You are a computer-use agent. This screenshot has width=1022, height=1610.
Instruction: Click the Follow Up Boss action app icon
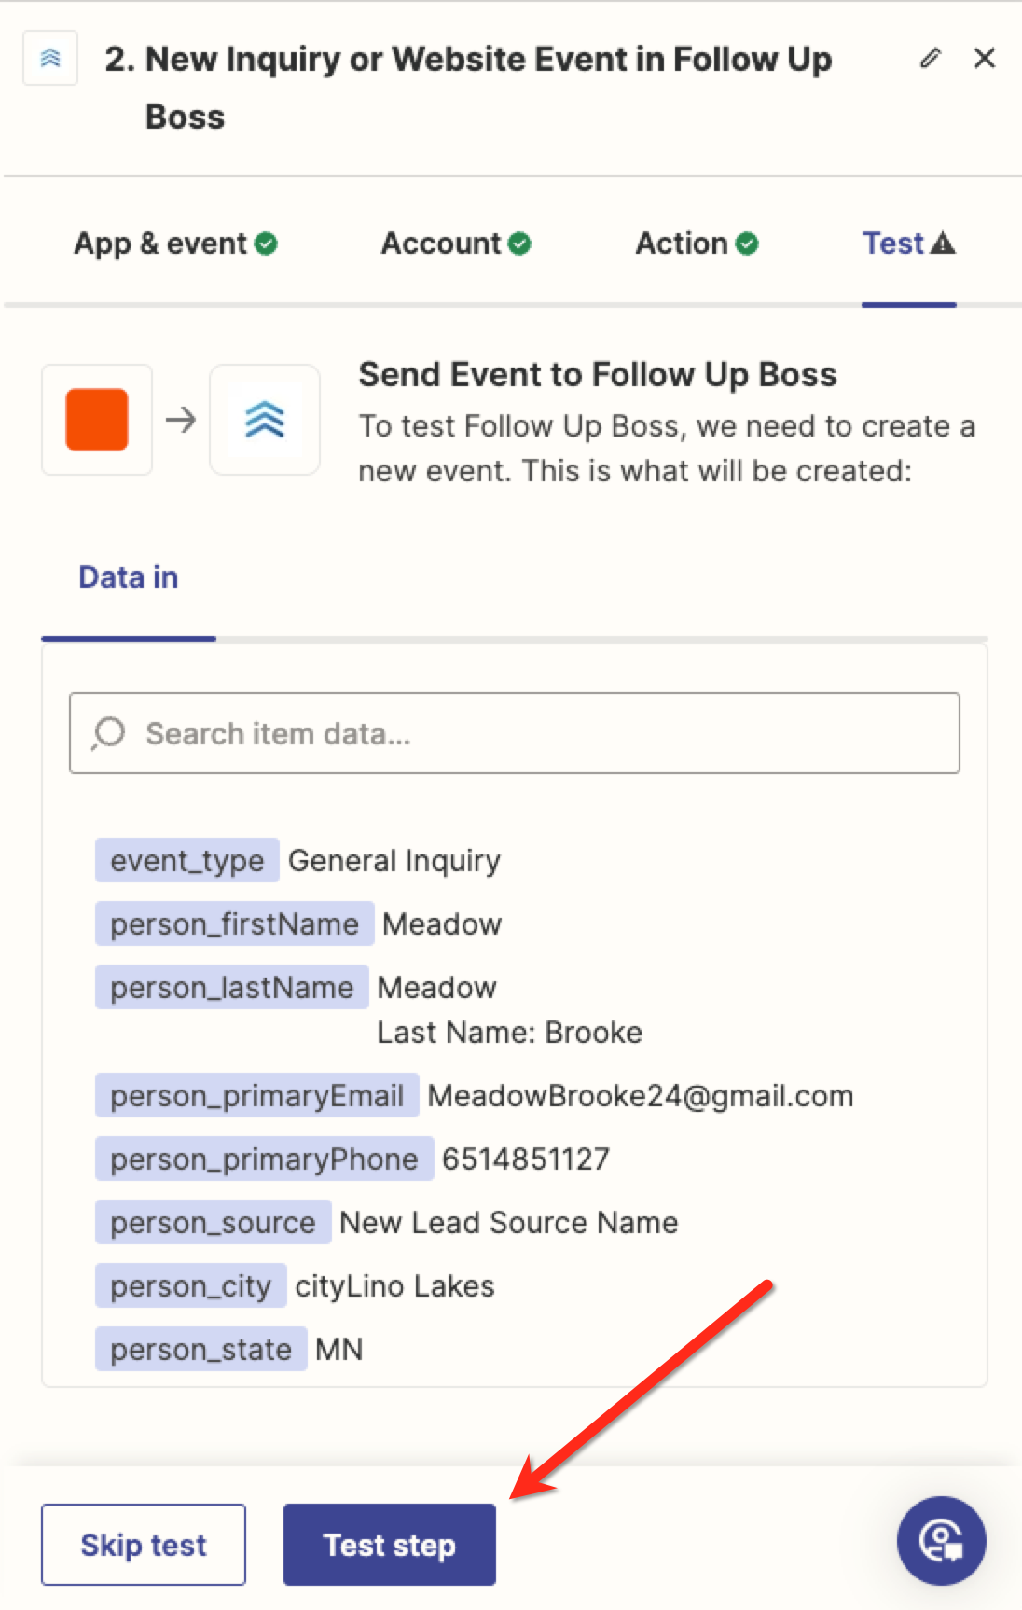265,420
